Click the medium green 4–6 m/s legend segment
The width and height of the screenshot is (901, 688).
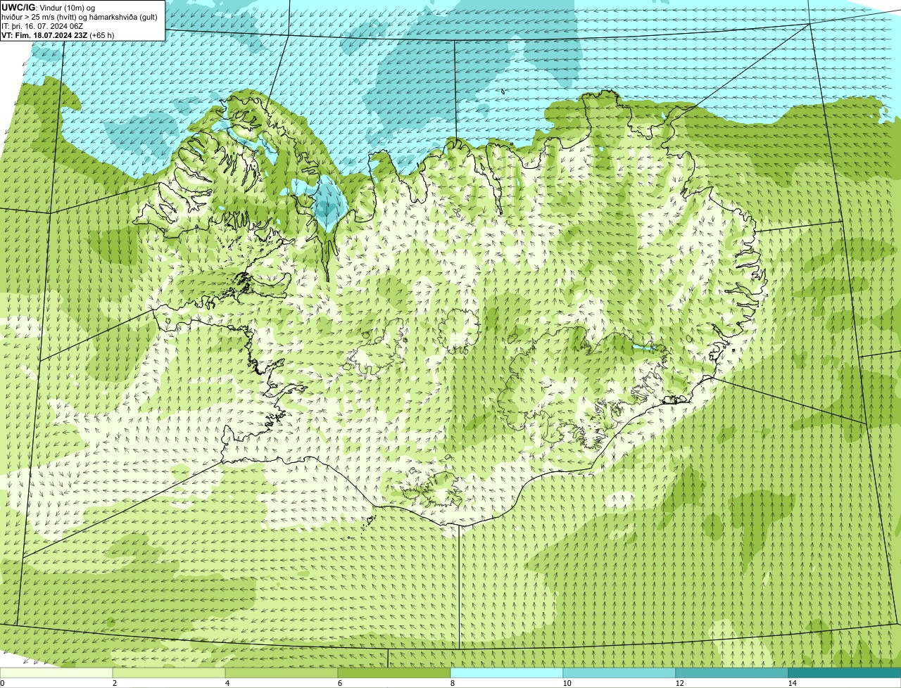[x=282, y=673]
